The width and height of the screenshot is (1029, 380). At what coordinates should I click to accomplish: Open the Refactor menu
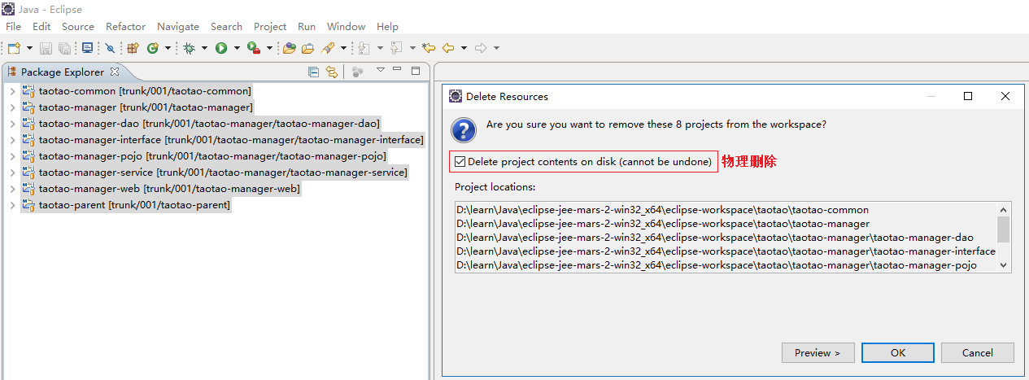coord(125,26)
